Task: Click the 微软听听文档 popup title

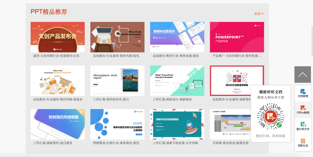Action: coord(271,92)
